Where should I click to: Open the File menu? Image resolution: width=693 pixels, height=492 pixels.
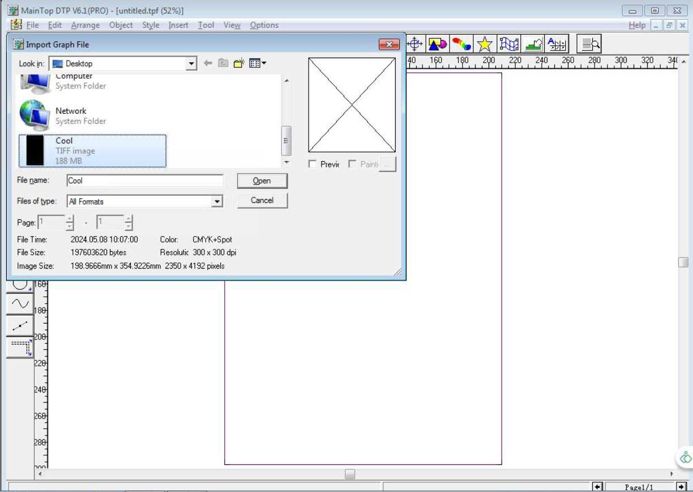click(32, 25)
